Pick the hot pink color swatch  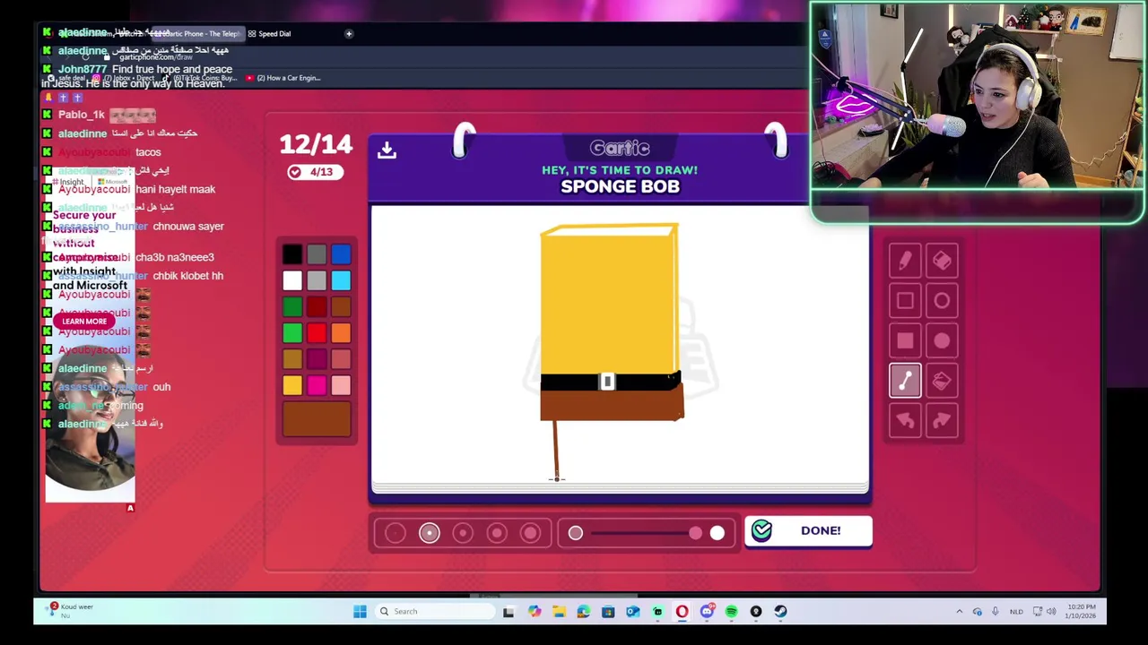(317, 385)
